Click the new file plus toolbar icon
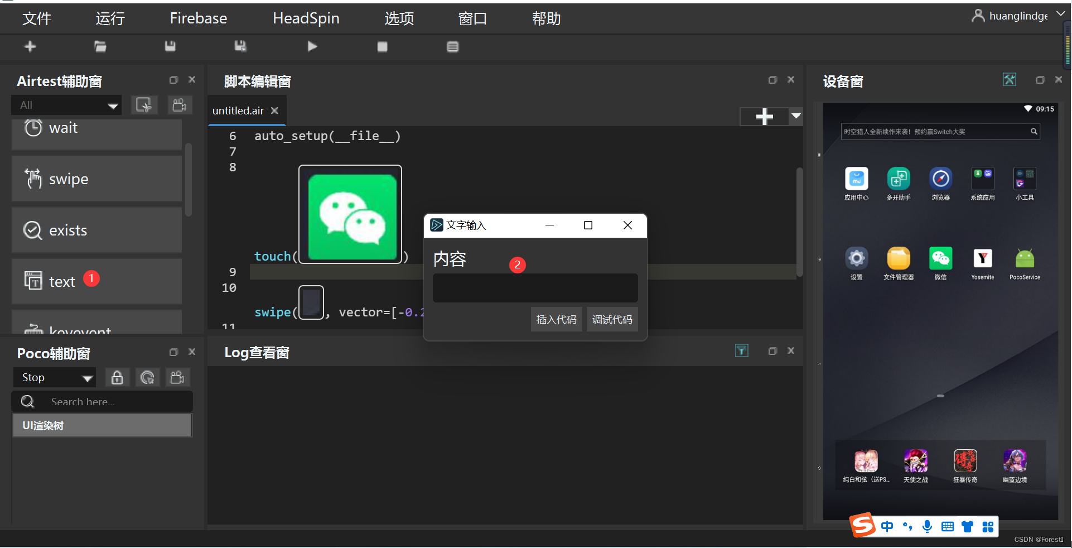The image size is (1072, 548). coord(31,47)
